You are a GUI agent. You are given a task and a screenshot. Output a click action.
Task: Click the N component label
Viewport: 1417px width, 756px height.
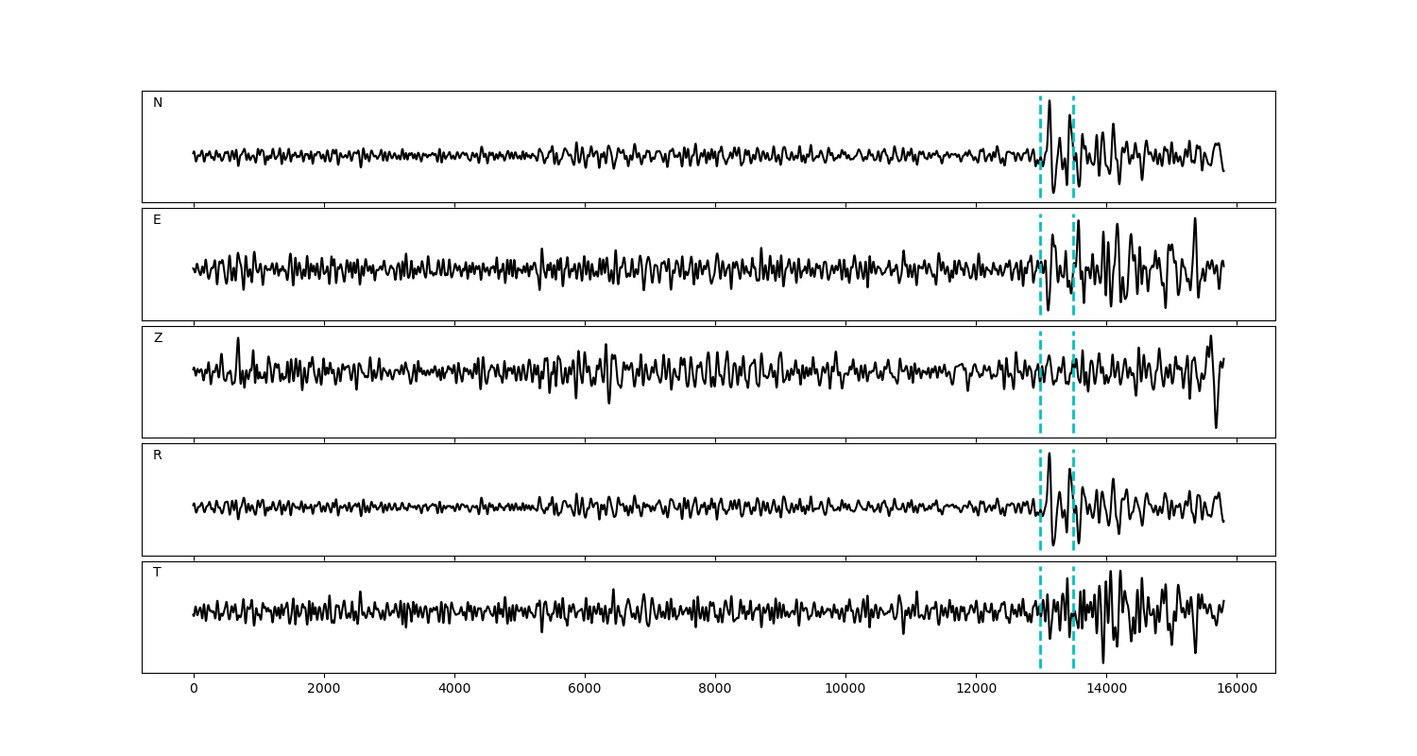point(158,103)
